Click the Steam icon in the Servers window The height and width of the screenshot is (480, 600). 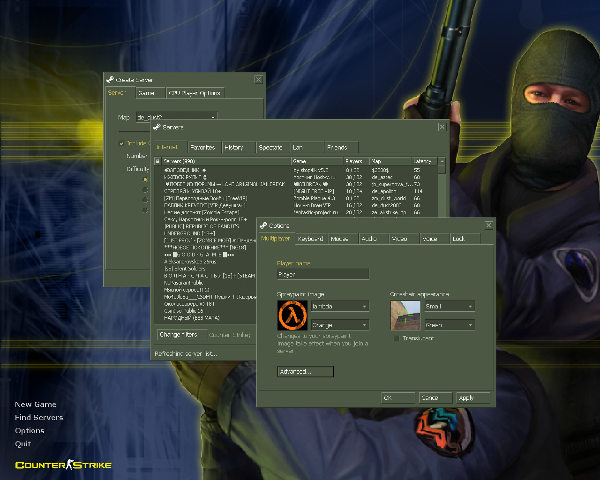(x=157, y=127)
